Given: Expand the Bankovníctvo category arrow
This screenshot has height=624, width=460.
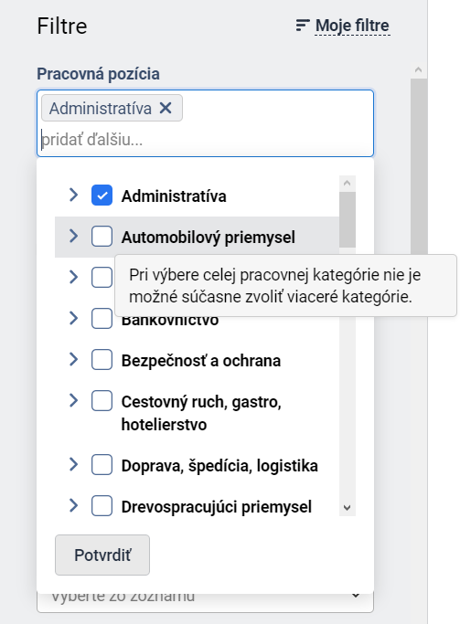Looking at the screenshot, I should tap(74, 318).
